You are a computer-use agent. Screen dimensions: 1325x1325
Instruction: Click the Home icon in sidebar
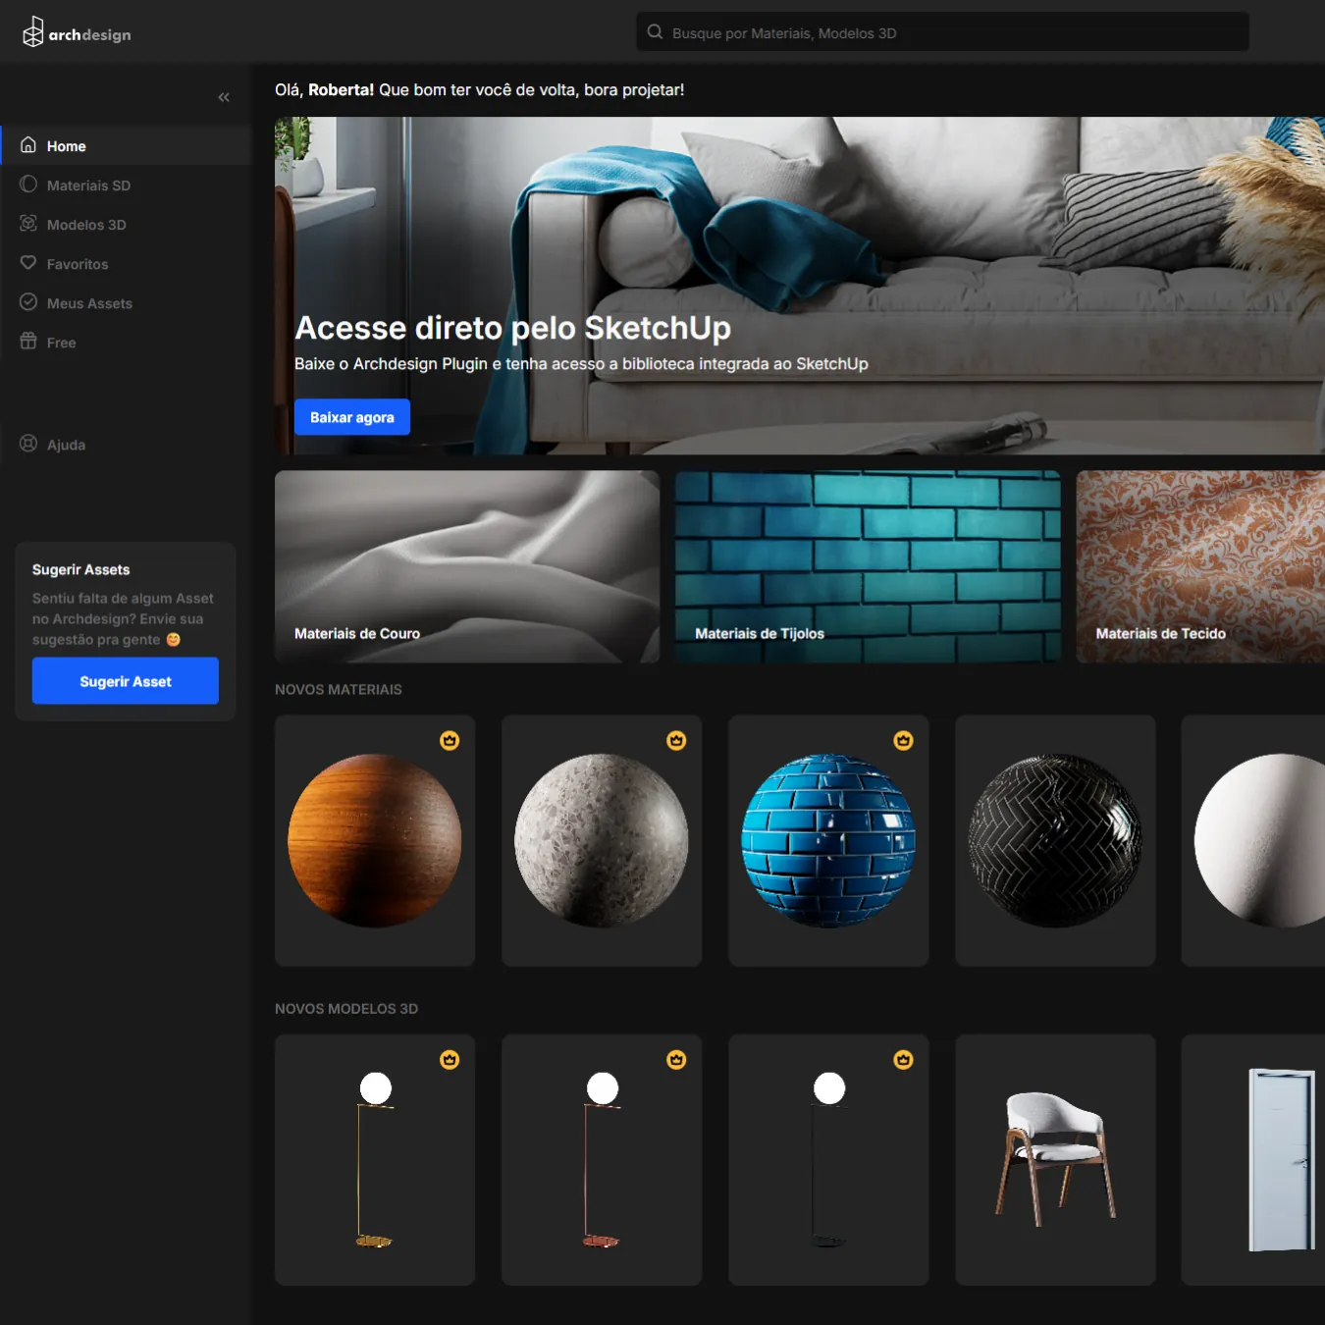pyautogui.click(x=28, y=145)
